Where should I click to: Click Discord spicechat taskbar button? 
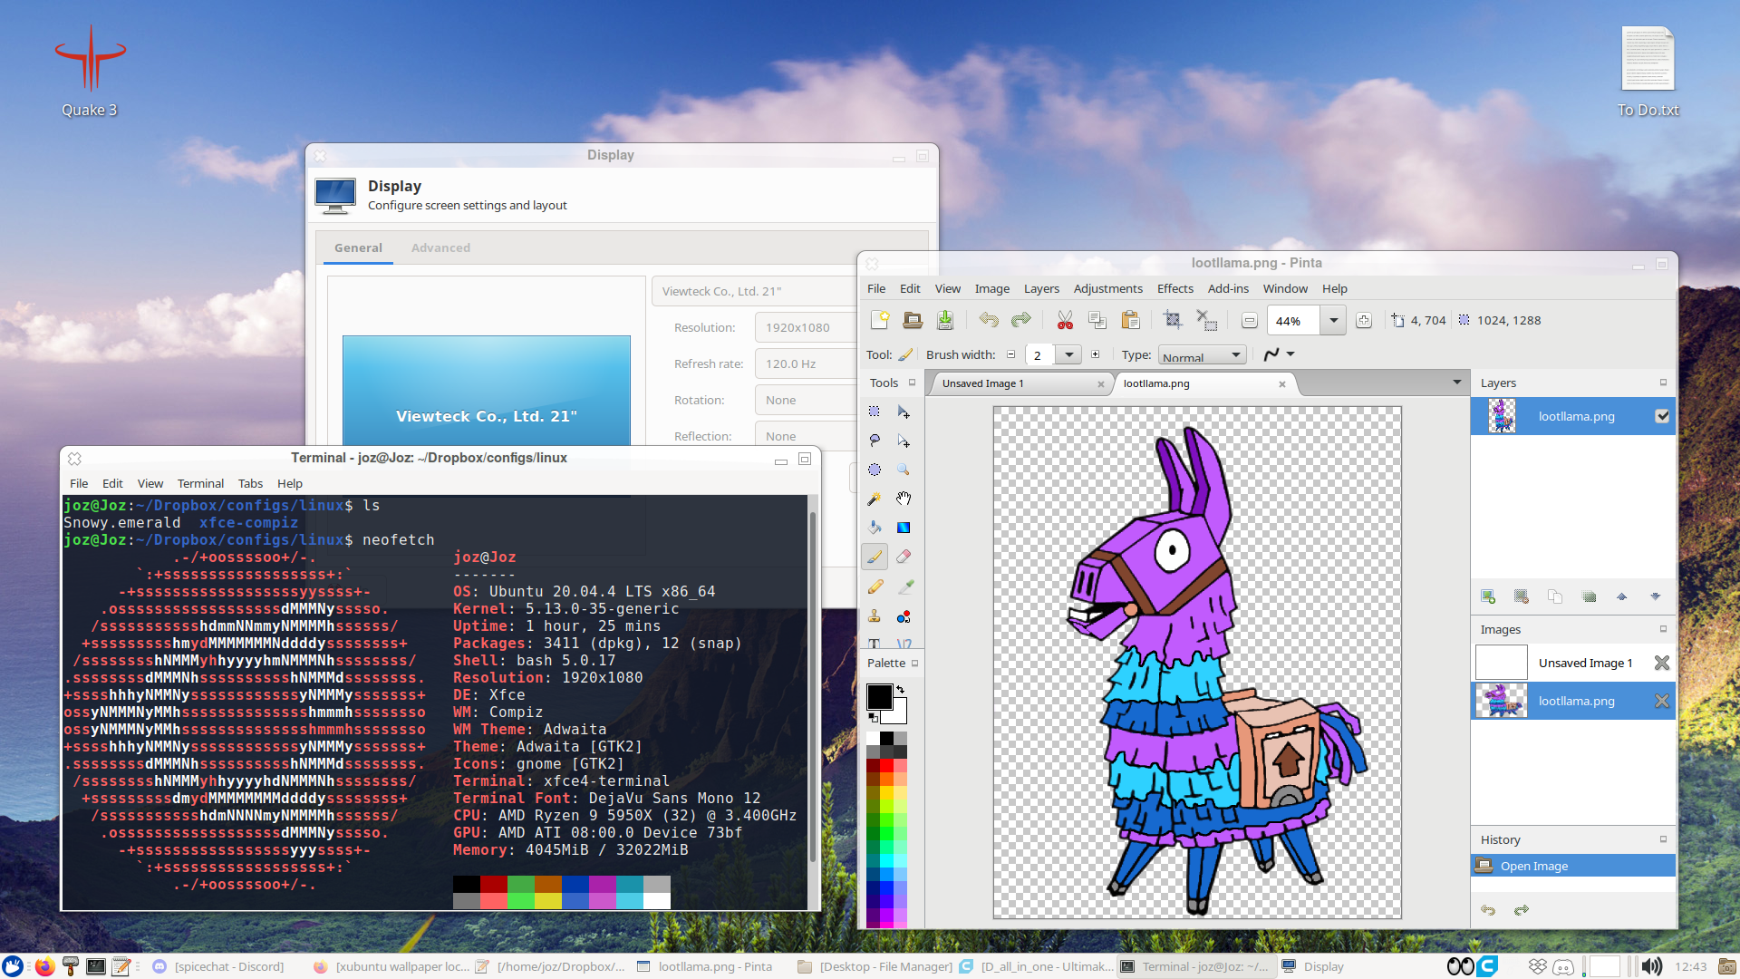click(x=218, y=966)
